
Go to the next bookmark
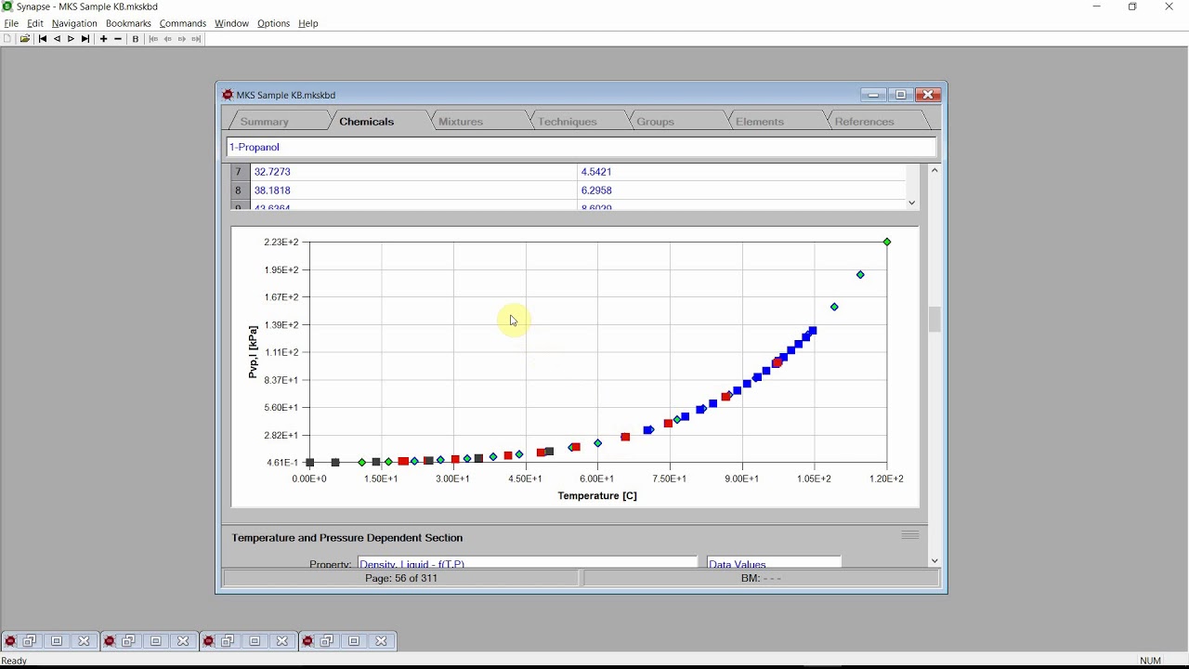[182, 39]
